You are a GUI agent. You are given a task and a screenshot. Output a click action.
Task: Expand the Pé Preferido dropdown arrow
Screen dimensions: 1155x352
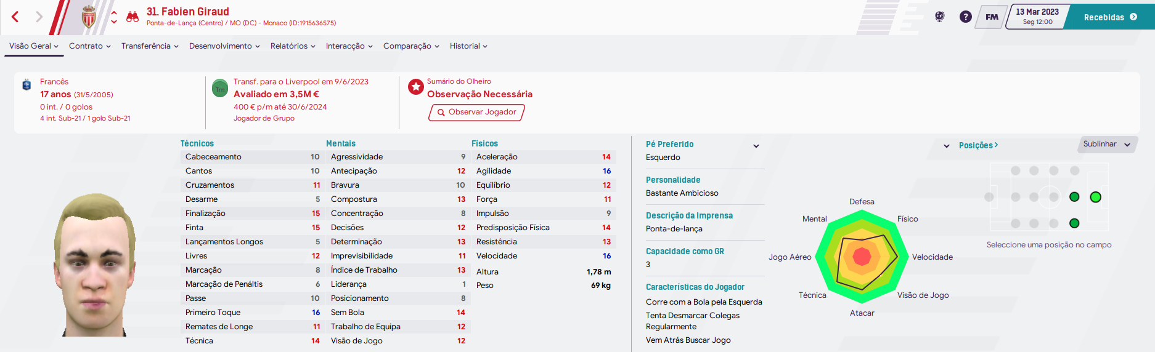[756, 146]
